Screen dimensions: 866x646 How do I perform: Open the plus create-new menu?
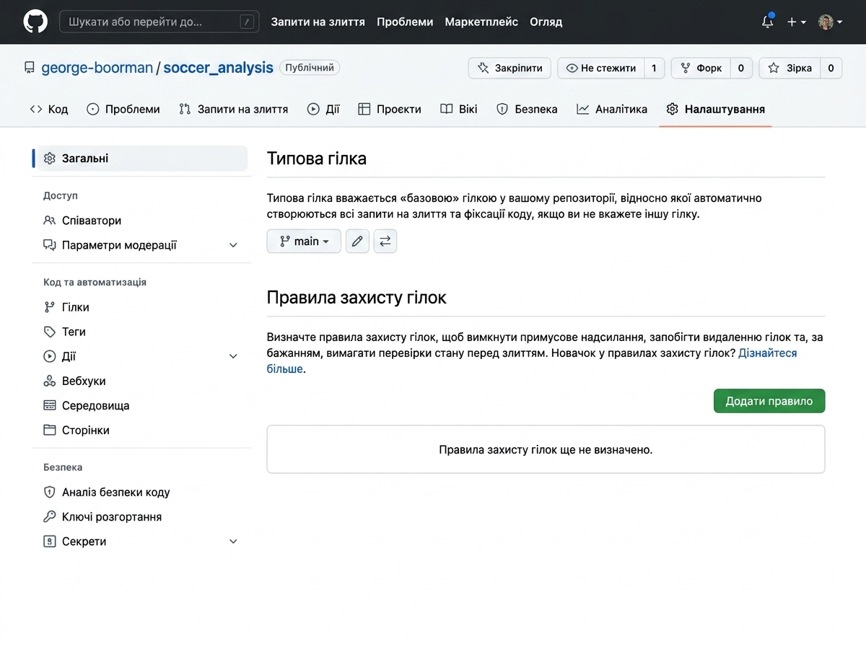coord(797,22)
